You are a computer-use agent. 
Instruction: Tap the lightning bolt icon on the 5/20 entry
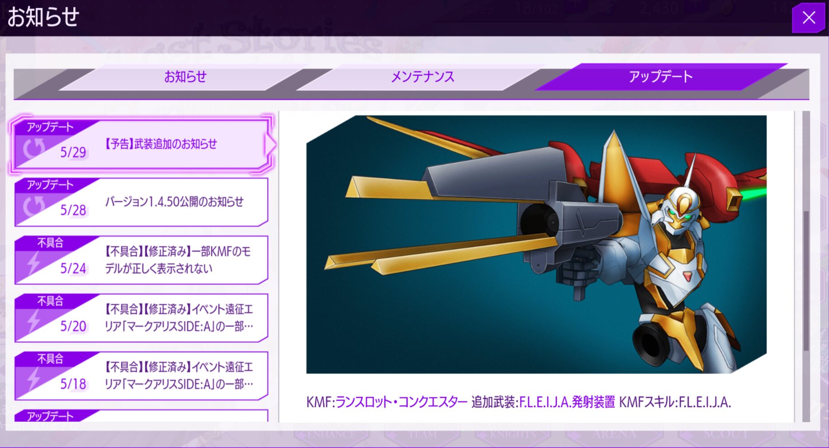pos(34,321)
